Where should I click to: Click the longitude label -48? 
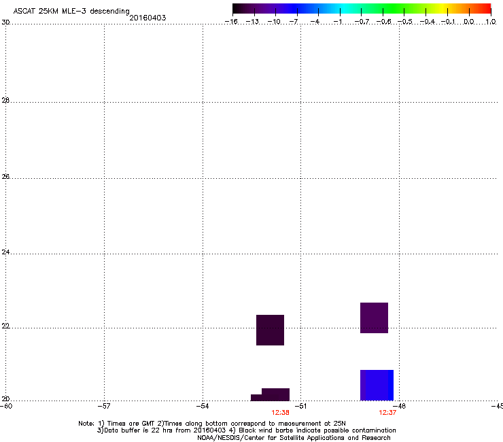pos(400,406)
